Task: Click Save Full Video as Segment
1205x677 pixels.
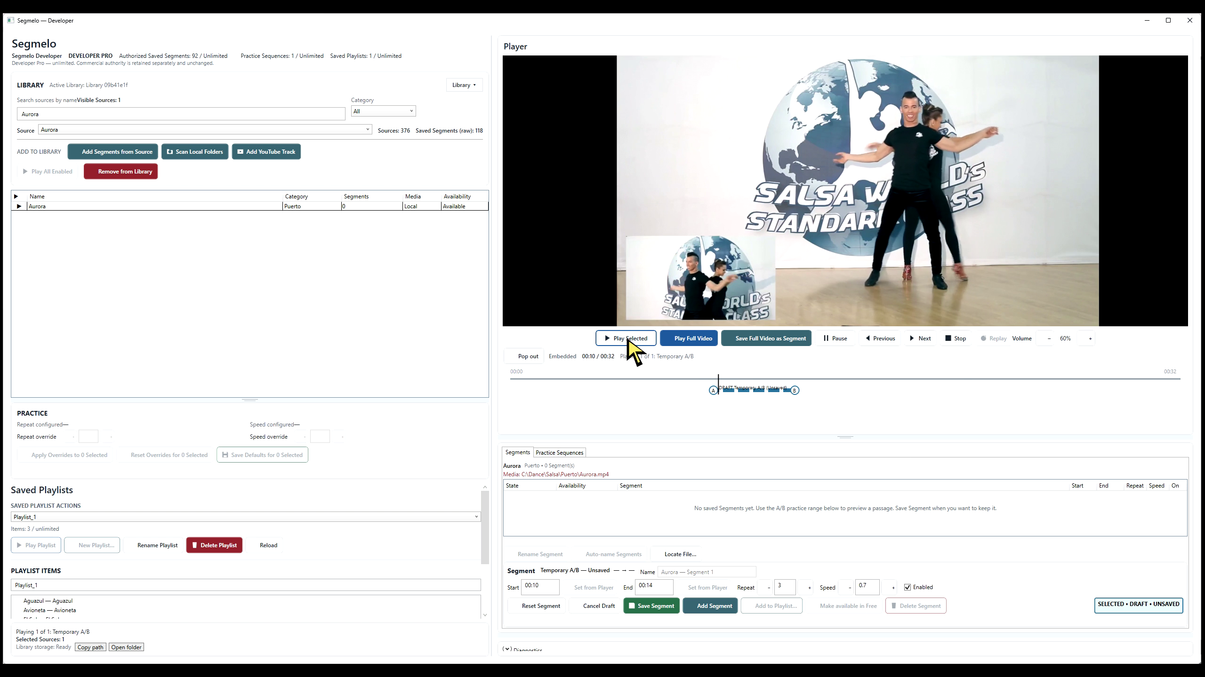Action: click(x=766, y=338)
